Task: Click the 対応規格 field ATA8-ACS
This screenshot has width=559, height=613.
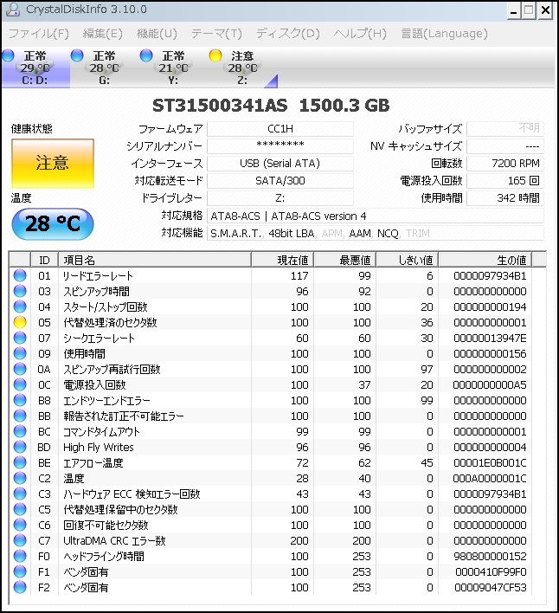Action: coord(375,216)
